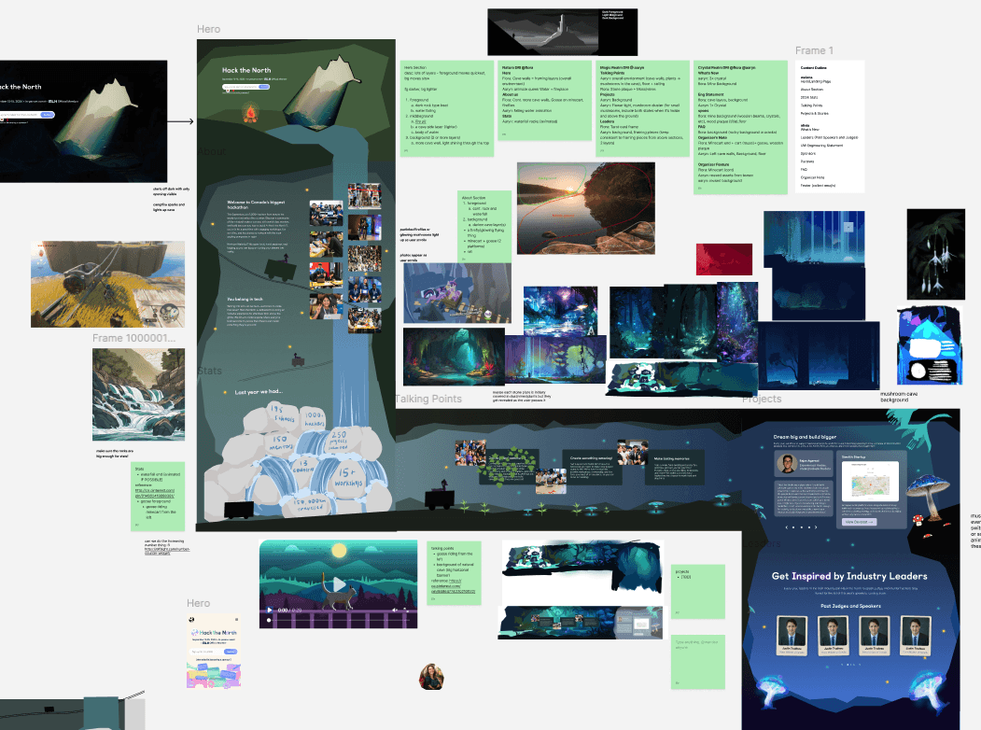Select the left Hack the North hero screenshot
Screen dimensions: 981x730
83,121
